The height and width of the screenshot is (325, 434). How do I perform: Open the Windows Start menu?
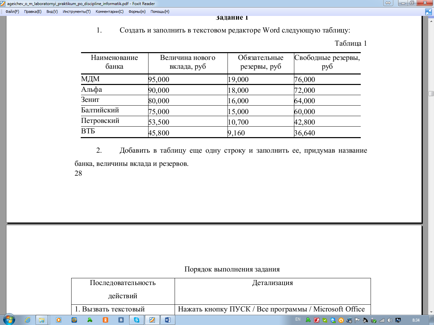tap(8, 320)
